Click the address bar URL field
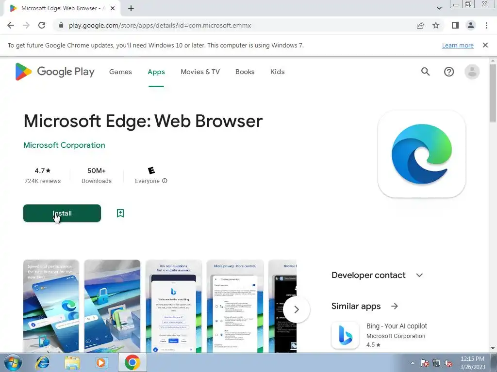Viewport: 497px width, 372px height. coord(160,25)
